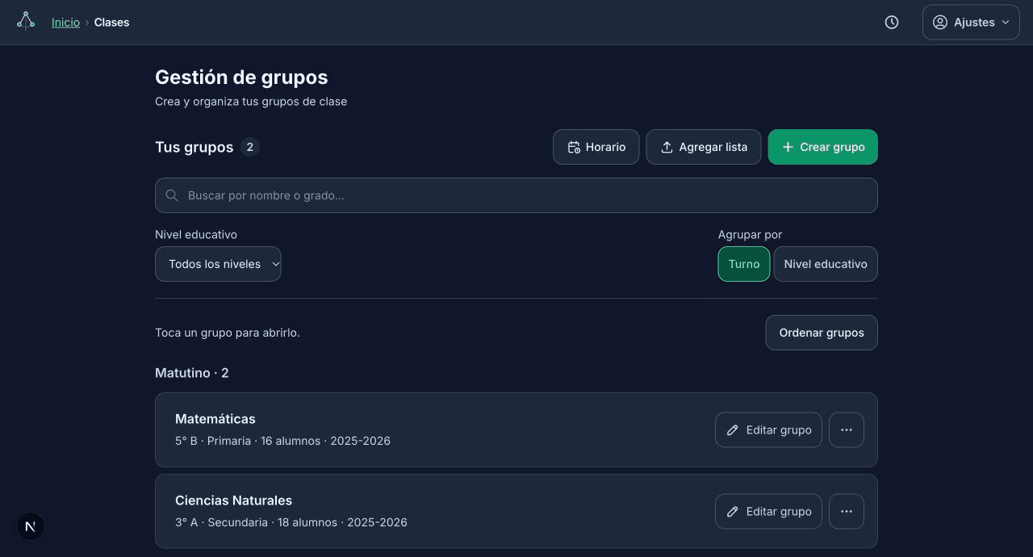Click Agregar lista upload button

coord(704,147)
